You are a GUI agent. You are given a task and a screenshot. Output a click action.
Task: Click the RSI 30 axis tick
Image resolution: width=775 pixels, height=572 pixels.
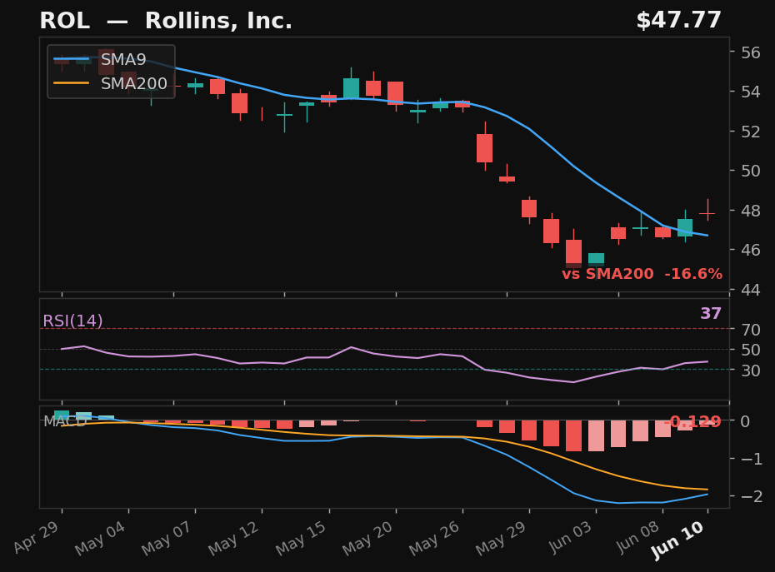click(751, 370)
